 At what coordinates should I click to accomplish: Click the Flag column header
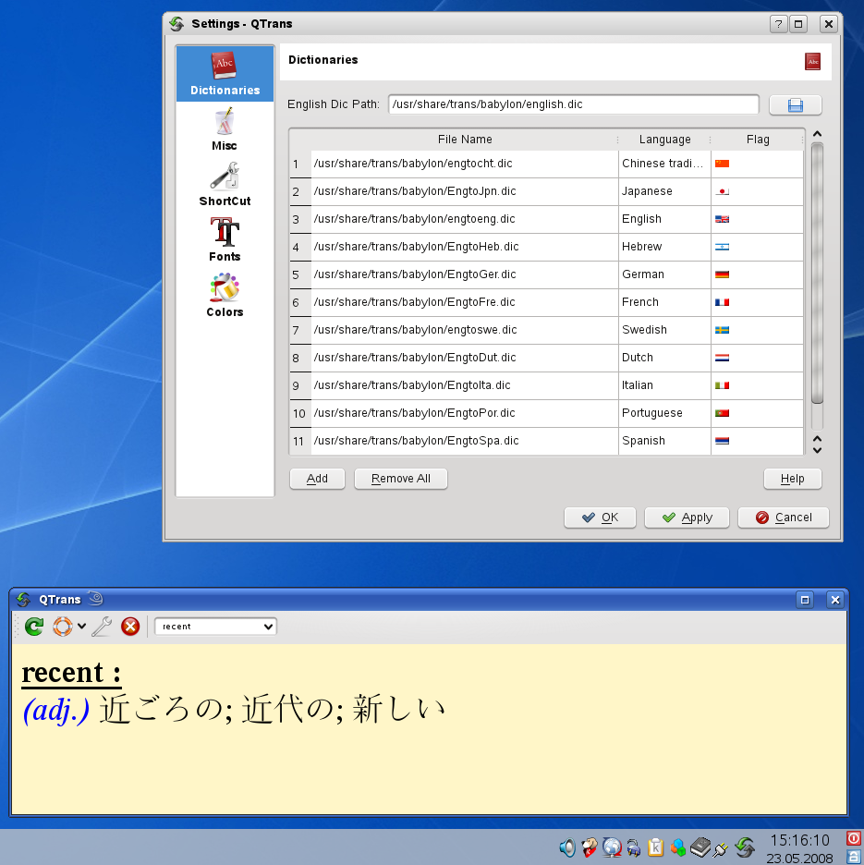coord(758,140)
